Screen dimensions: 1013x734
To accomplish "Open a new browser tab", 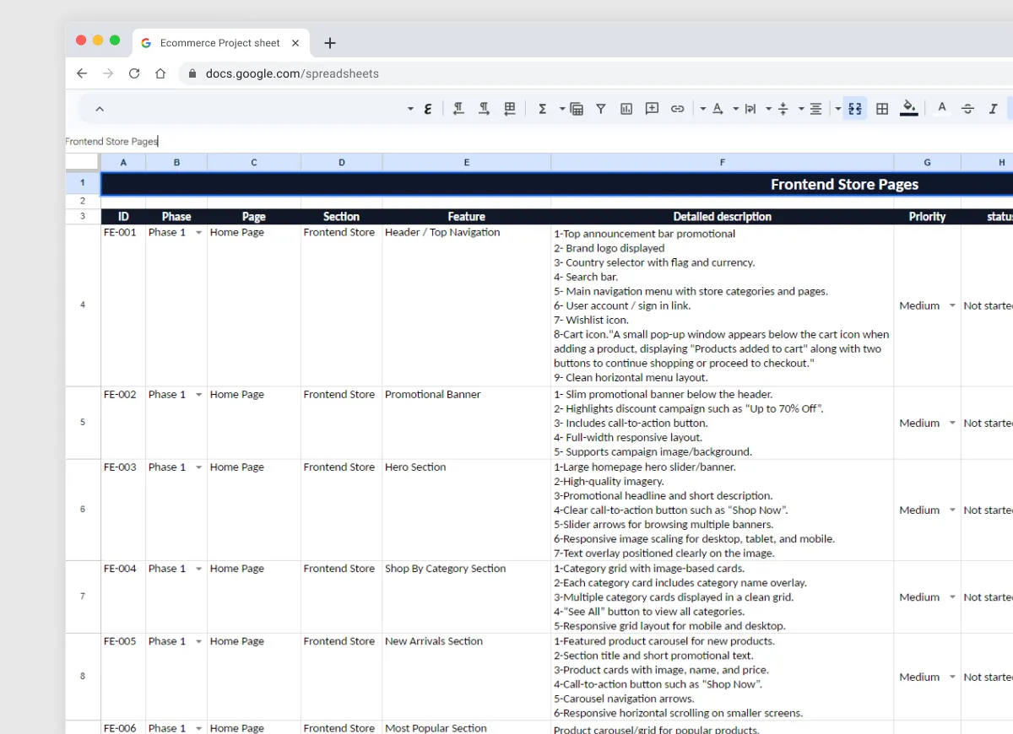I will coord(330,43).
